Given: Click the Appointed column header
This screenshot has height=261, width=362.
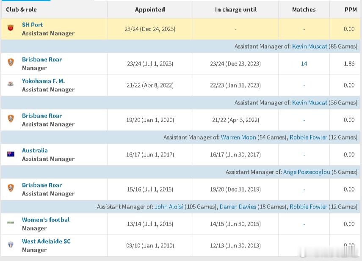Looking at the screenshot, I should (x=150, y=9).
